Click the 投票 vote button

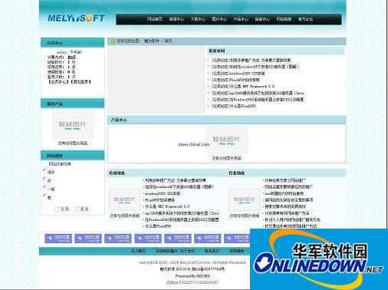(x=63, y=209)
